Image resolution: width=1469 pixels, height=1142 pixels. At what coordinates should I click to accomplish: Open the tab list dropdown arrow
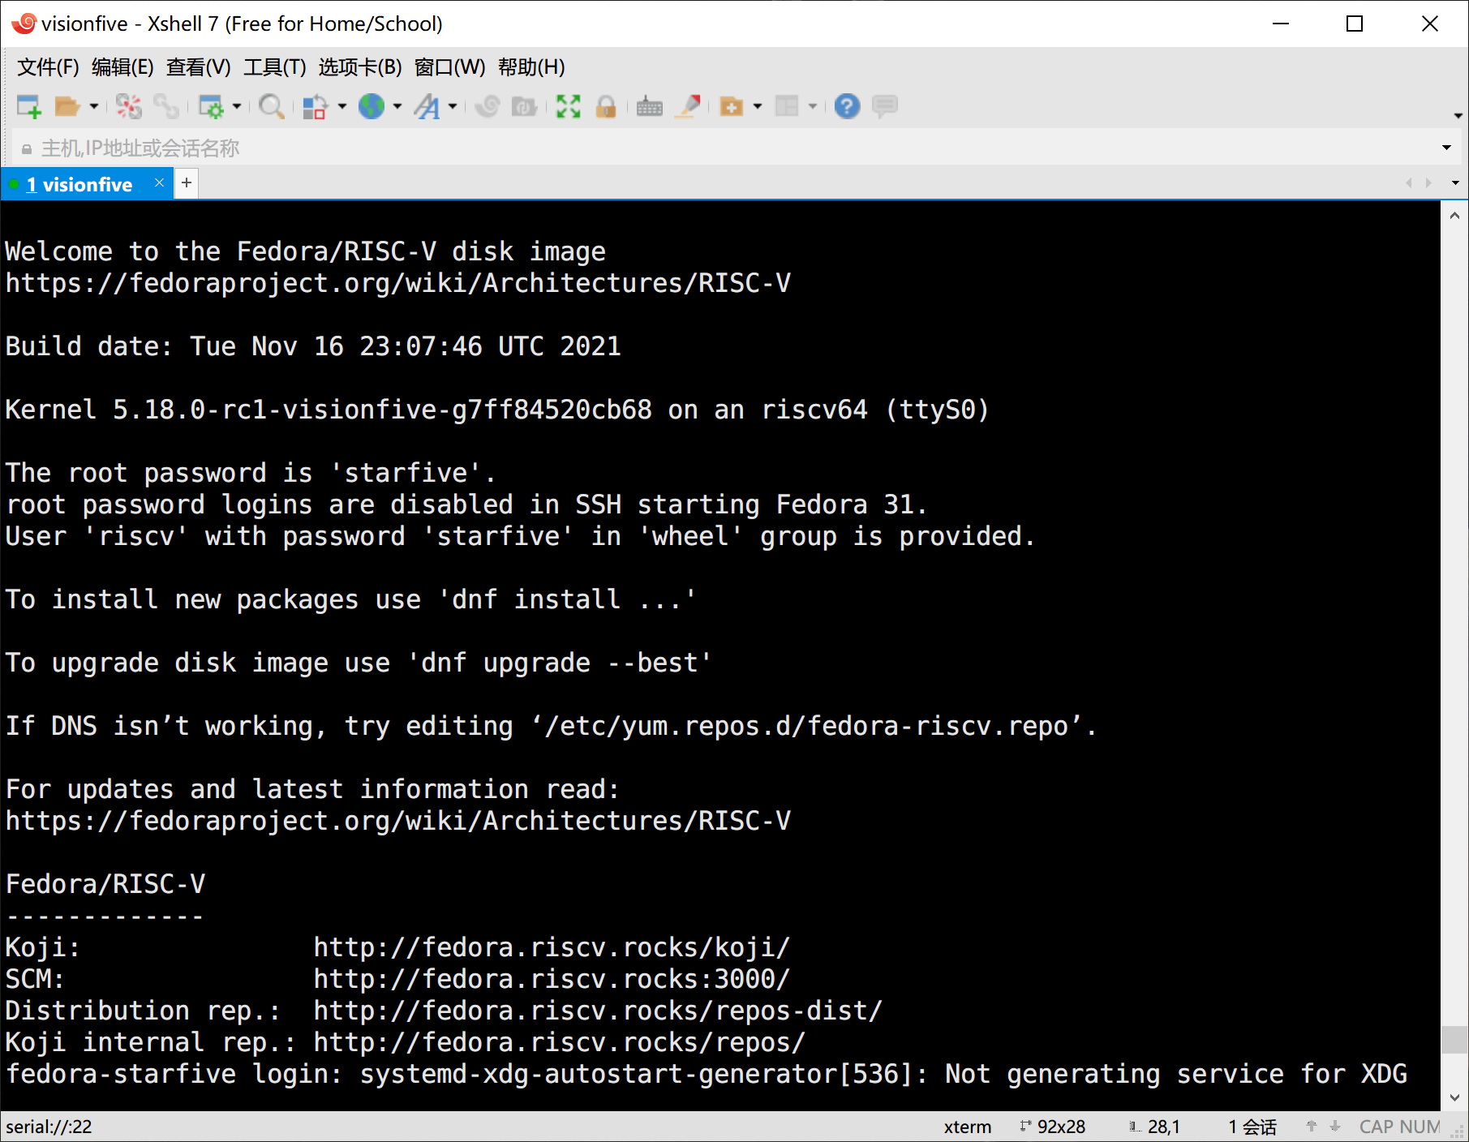coord(1455,183)
